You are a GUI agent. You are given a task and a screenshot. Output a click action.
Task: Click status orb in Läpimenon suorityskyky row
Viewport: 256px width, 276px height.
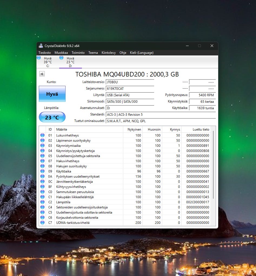pos(42,140)
